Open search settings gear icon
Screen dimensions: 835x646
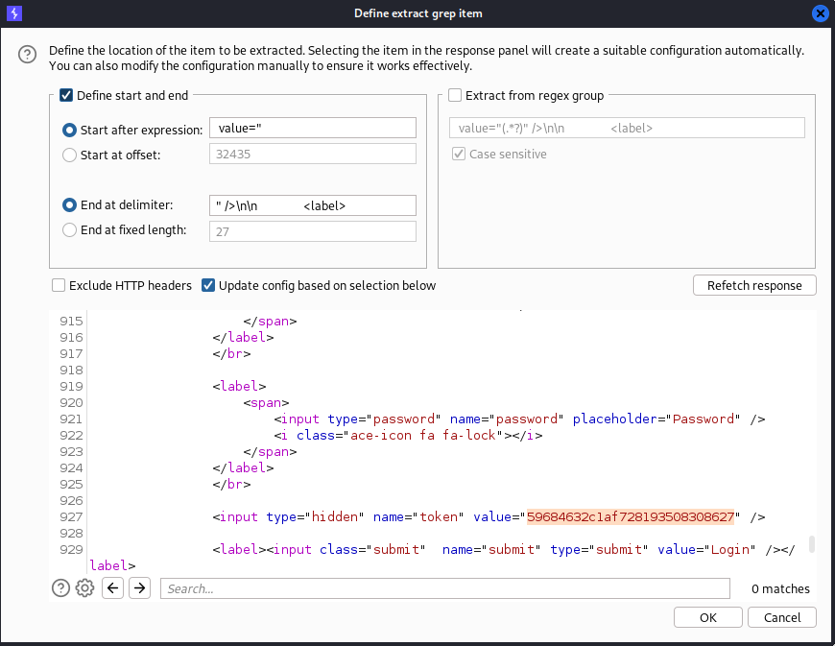(x=84, y=588)
